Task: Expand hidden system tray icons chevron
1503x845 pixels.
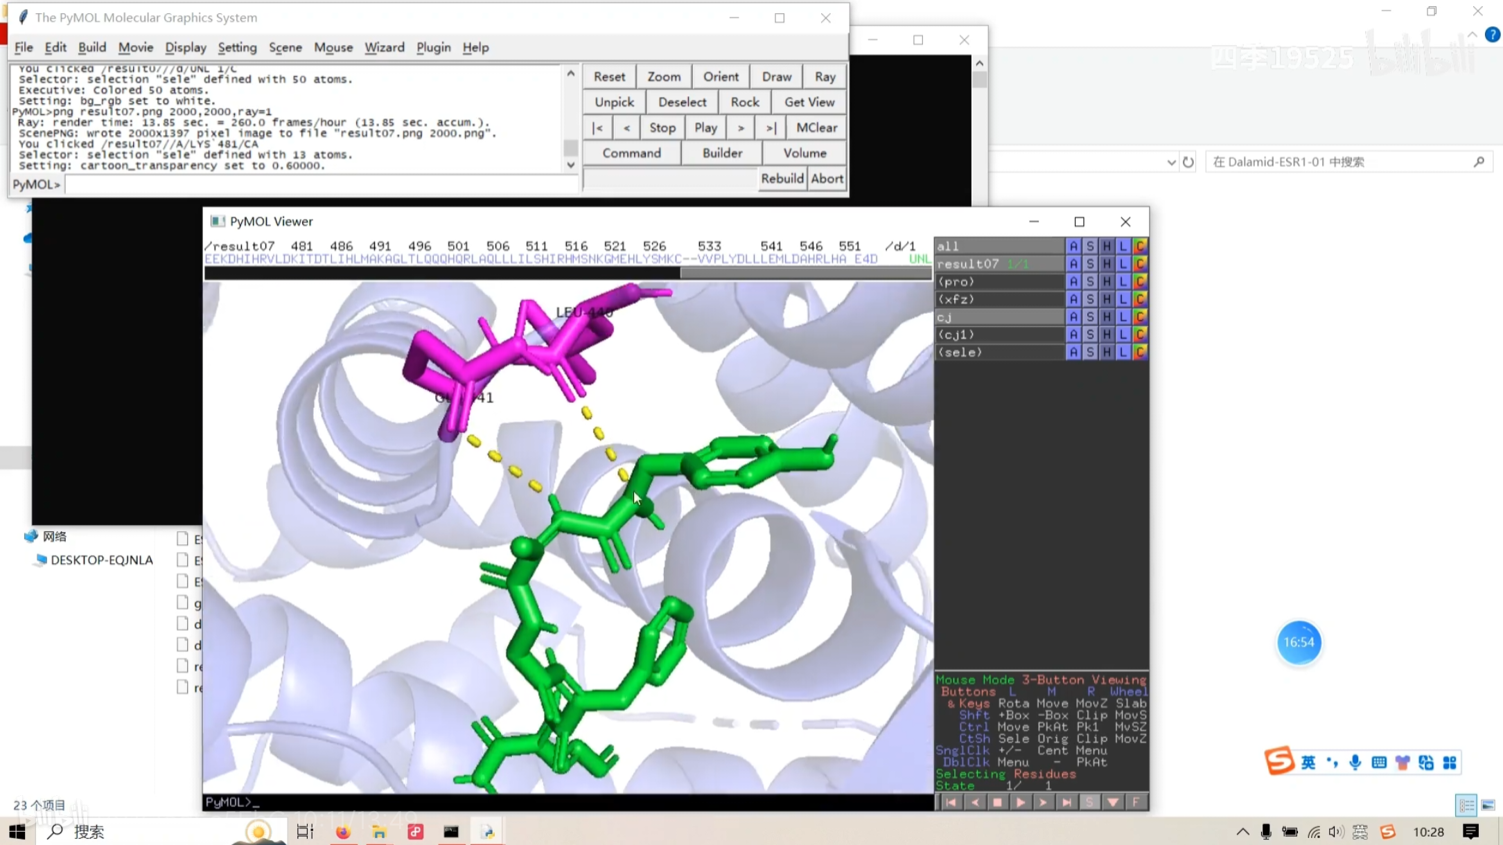Action: click(x=1242, y=831)
